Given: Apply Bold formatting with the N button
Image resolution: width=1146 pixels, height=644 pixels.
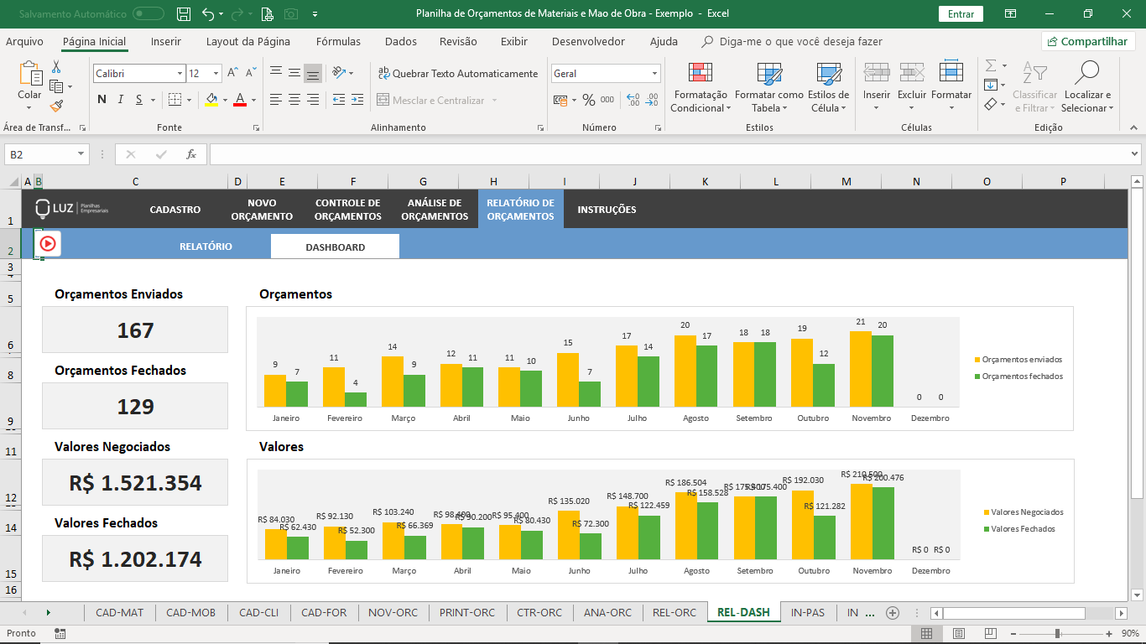Looking at the screenshot, I should click(x=102, y=100).
